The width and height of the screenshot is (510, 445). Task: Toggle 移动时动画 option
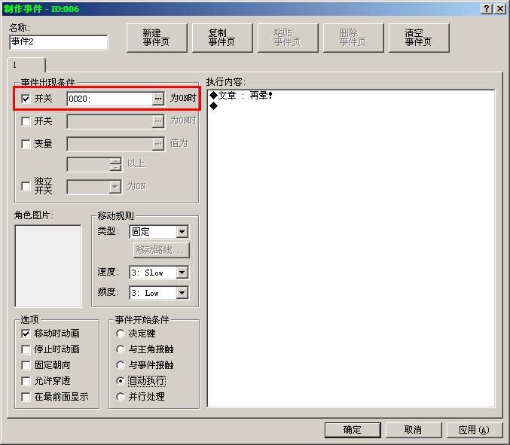pyautogui.click(x=26, y=334)
